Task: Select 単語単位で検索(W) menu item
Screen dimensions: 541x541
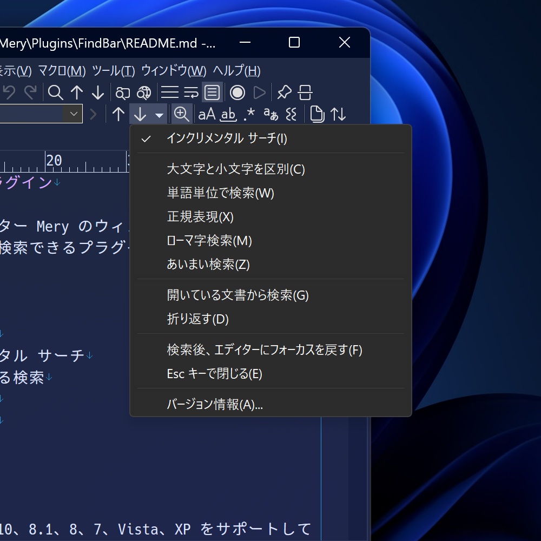Action: click(270, 193)
